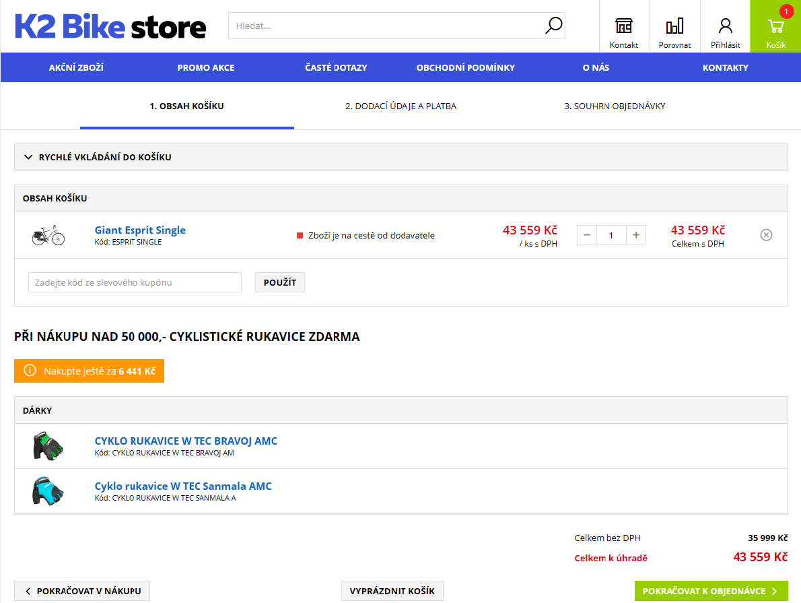This screenshot has height=603, width=801.
Task: Click Pokračovat k objednávce button
Action: pos(711,592)
